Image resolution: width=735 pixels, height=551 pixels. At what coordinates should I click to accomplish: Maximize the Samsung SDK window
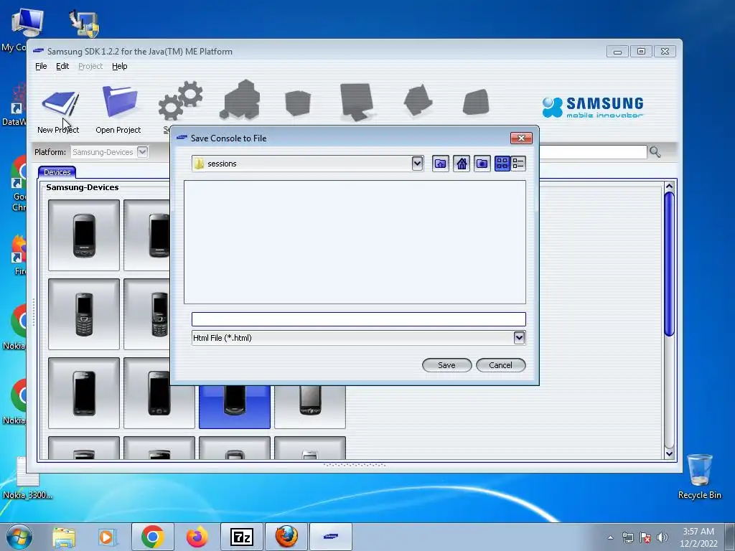641,51
